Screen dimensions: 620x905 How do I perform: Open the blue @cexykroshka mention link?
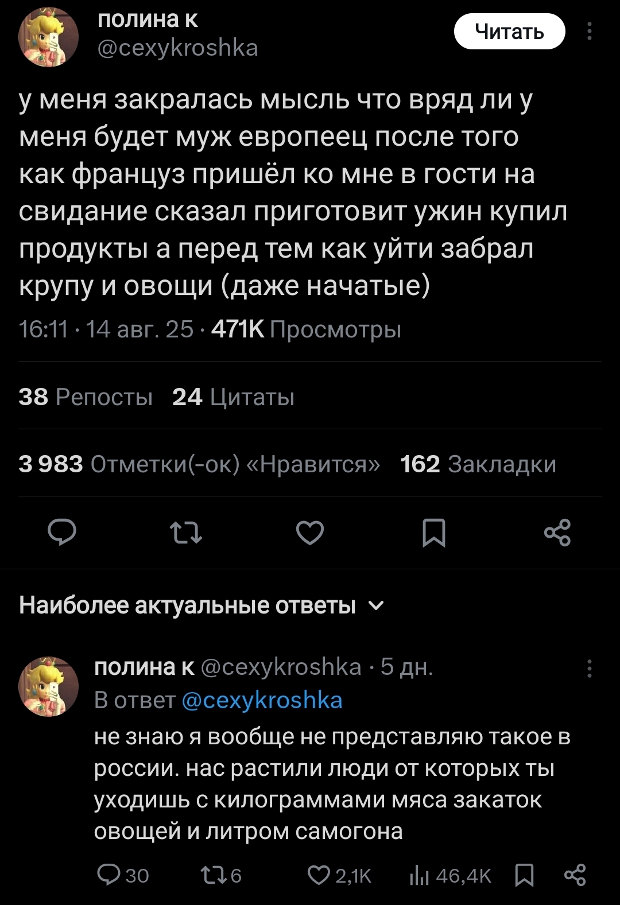coord(262,701)
